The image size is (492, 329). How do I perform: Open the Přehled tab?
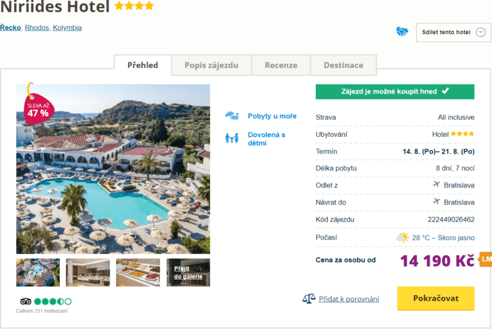tap(143, 65)
